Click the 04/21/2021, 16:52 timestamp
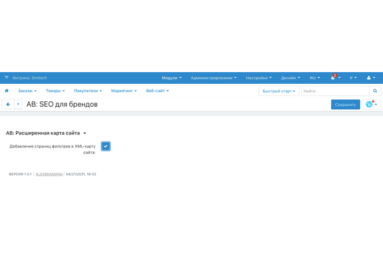 81,174
